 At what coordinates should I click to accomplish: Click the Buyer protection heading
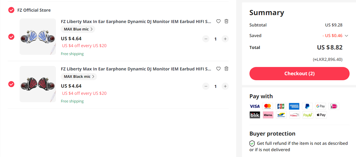[272, 133]
